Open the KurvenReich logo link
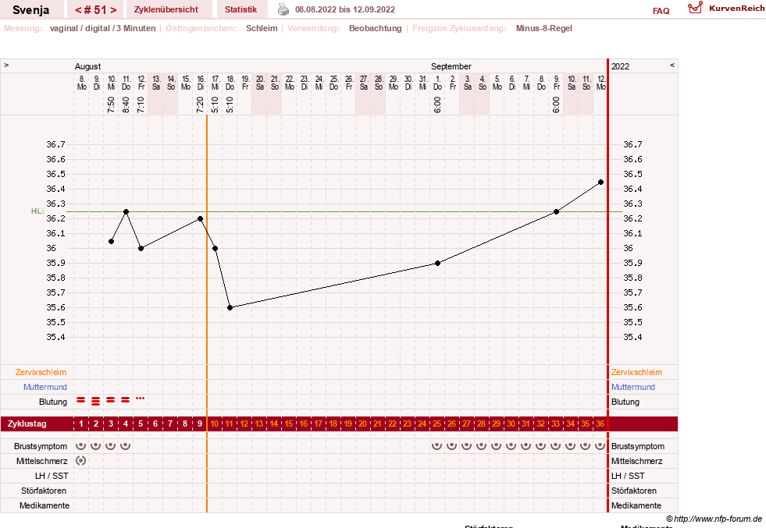766x528 pixels. pyautogui.click(x=726, y=9)
